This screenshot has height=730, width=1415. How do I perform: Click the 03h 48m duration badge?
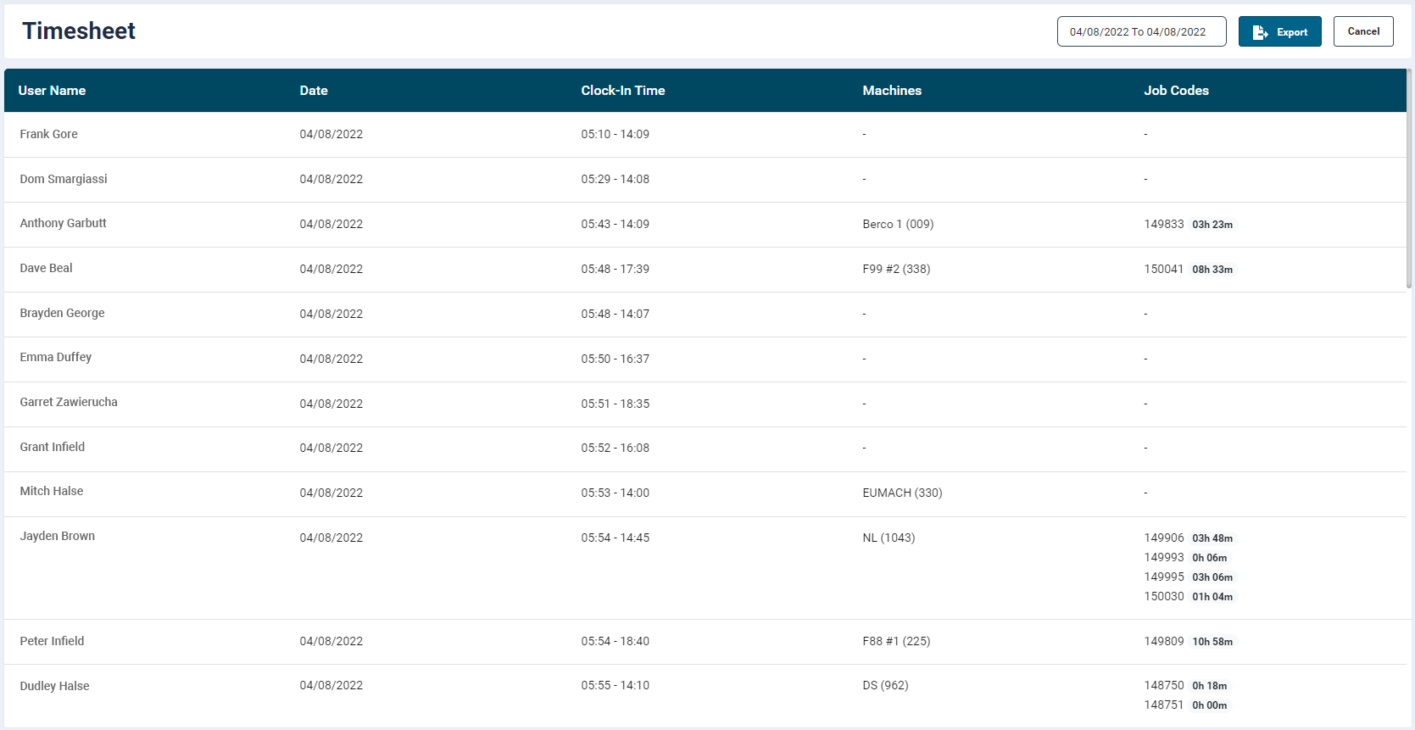1212,538
